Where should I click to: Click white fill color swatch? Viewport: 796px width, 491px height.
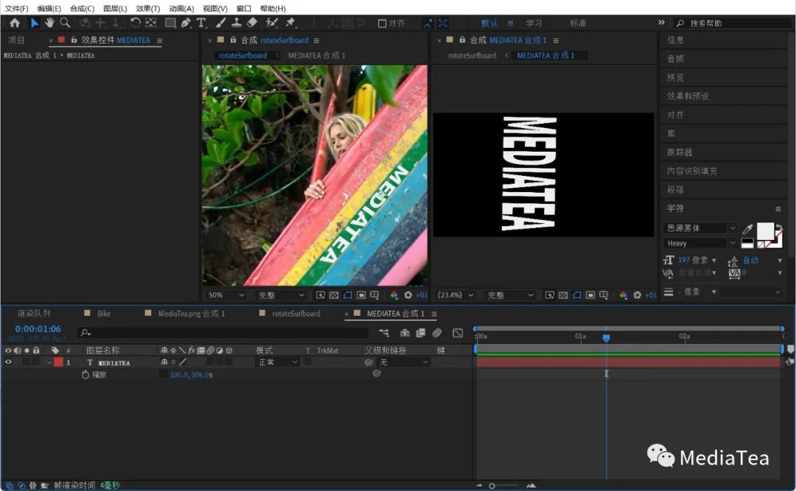coord(766,231)
